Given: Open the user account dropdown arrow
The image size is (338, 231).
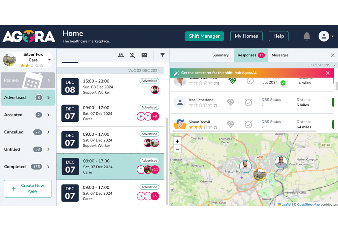Looking at the screenshot, I should 332,36.
